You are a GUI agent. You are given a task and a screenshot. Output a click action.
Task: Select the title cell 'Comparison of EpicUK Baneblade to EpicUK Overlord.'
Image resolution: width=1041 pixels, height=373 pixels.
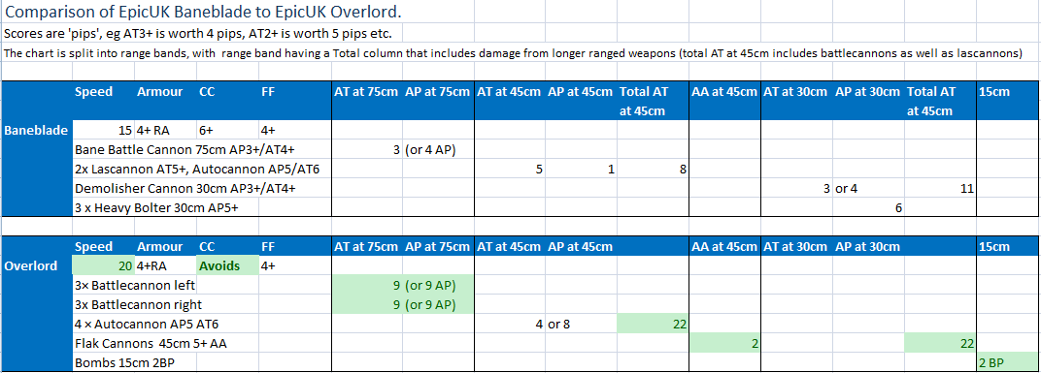[x=202, y=12]
